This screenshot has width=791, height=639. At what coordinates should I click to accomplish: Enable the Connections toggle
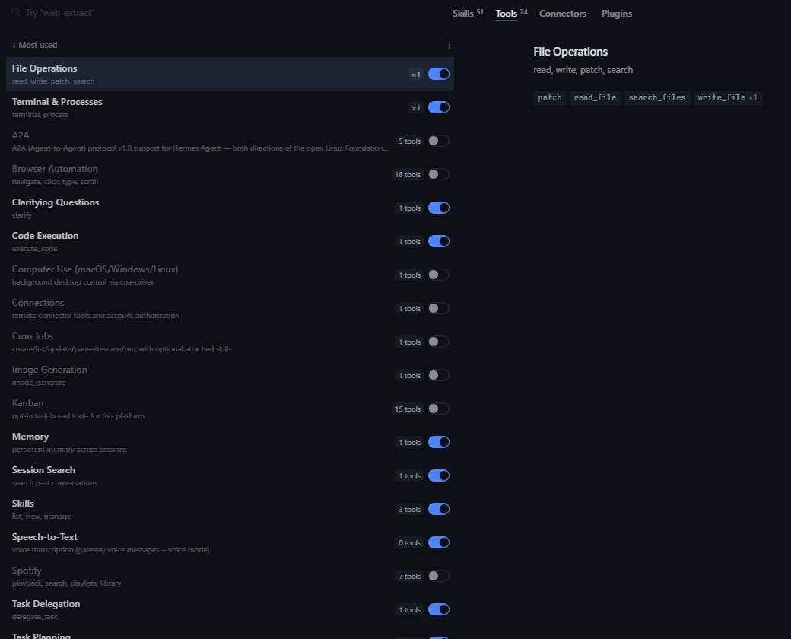tap(438, 308)
